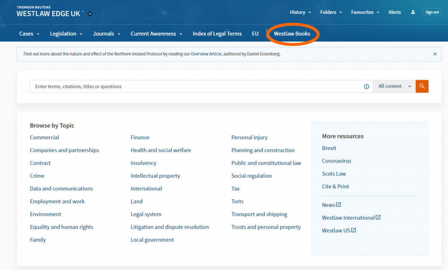Select Index of Legal Terms
The height and width of the screenshot is (270, 448).
[217, 34]
